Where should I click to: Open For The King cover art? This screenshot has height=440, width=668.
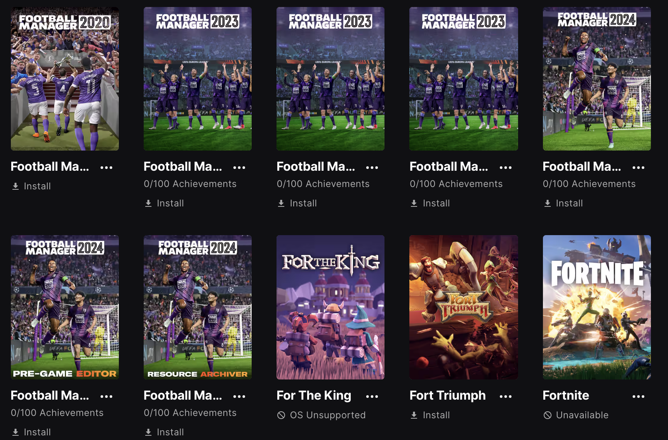331,307
